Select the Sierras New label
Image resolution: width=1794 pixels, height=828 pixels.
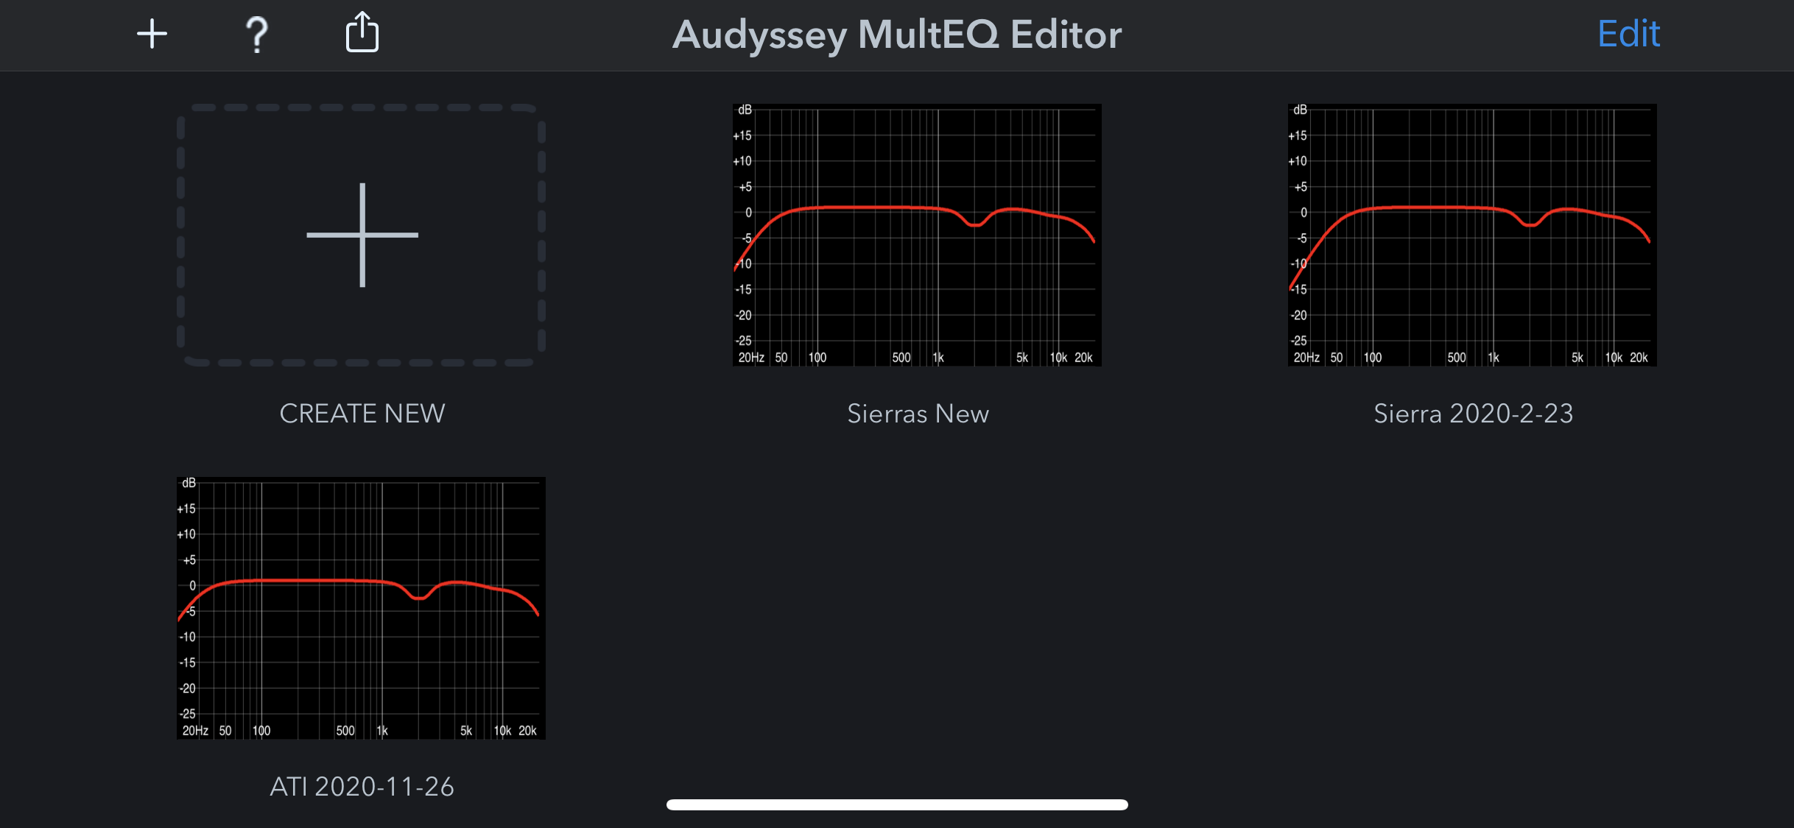(x=918, y=414)
